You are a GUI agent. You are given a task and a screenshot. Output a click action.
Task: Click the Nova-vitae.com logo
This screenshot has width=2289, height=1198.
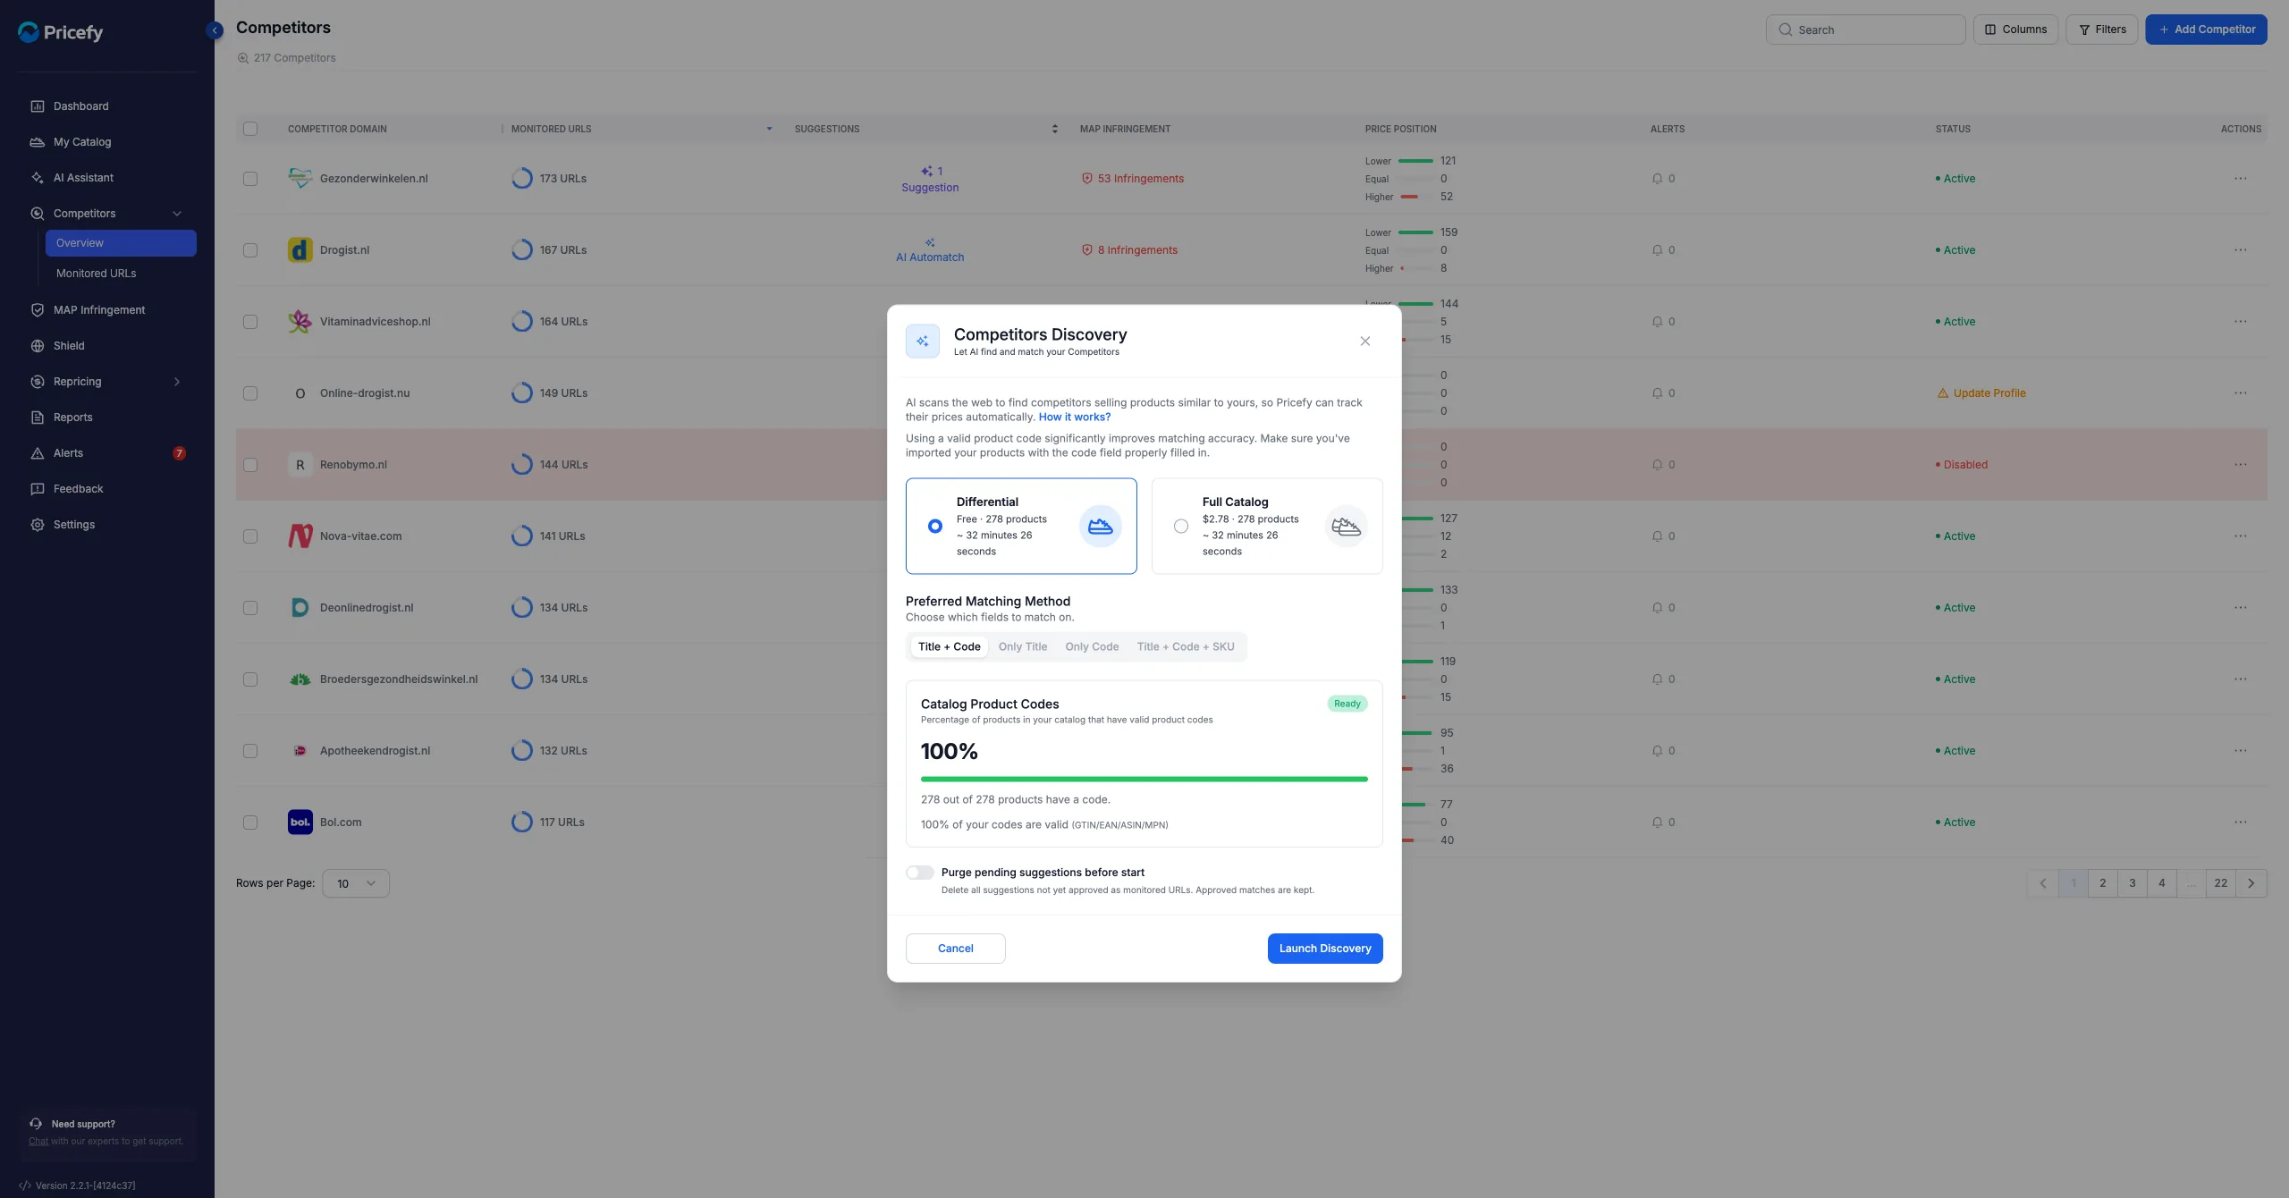tap(300, 536)
